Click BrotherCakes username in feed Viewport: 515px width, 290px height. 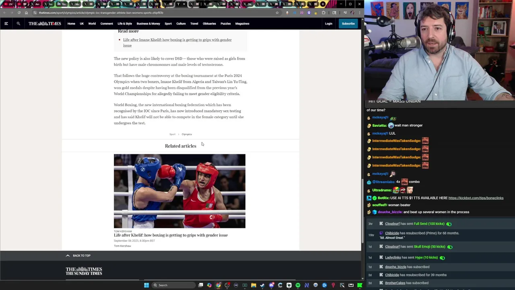point(395,283)
